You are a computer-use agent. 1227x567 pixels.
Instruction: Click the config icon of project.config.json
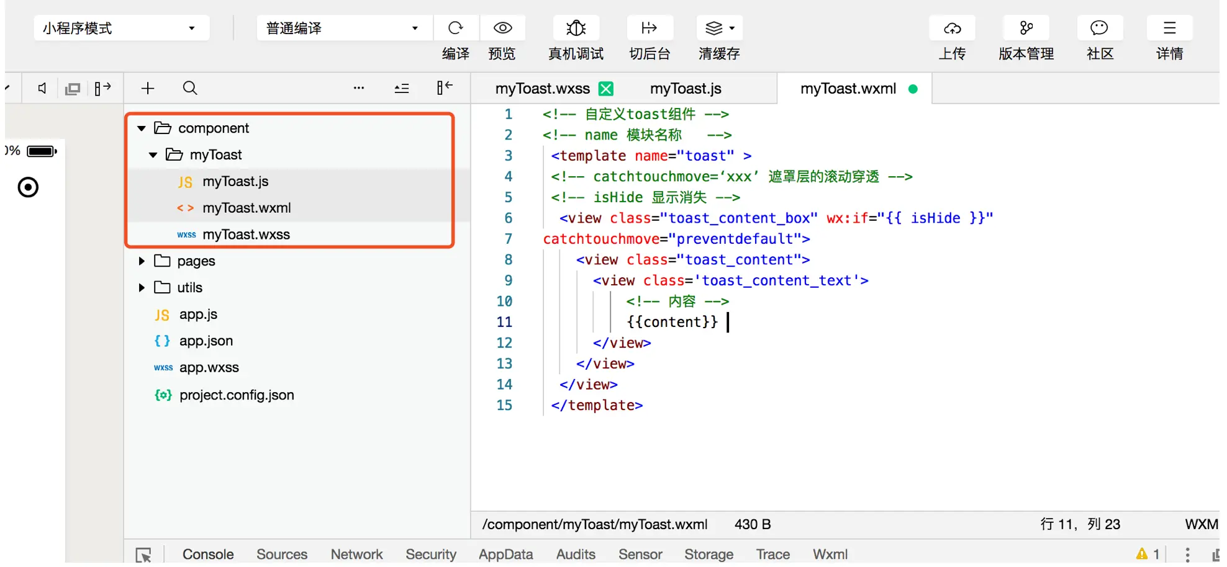click(x=163, y=395)
